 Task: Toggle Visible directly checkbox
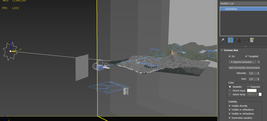tap(230, 106)
